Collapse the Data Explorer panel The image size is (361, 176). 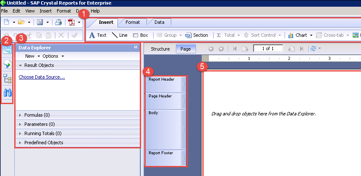coord(136,48)
